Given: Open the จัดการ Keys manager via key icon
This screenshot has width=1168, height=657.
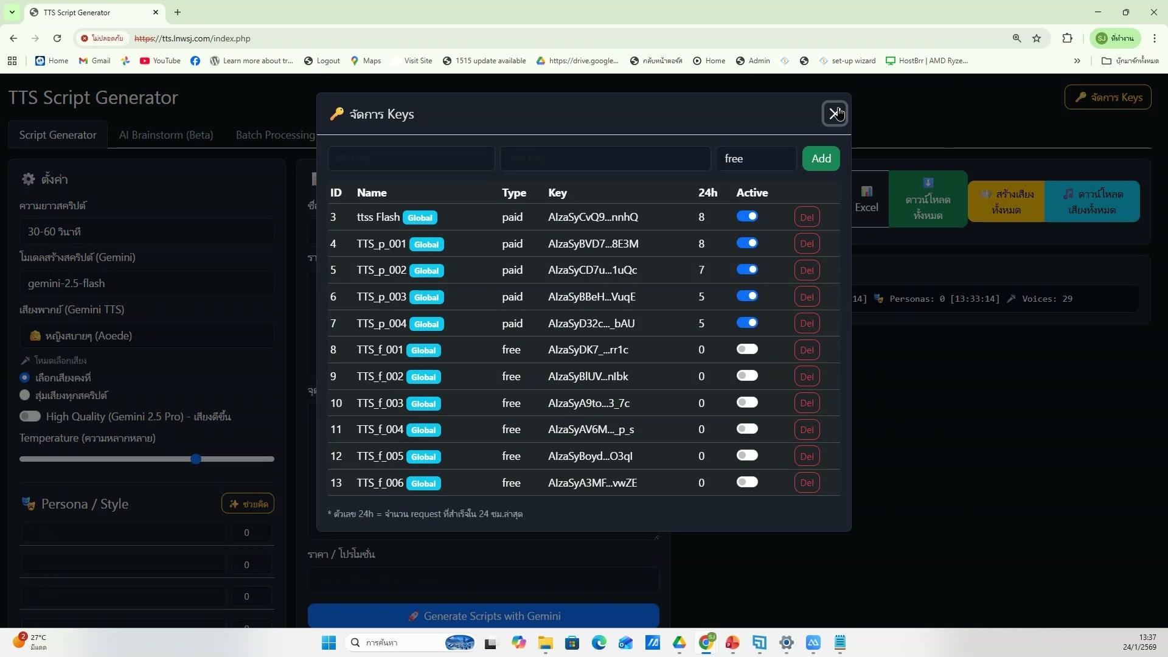Looking at the screenshot, I should pos(1107,97).
